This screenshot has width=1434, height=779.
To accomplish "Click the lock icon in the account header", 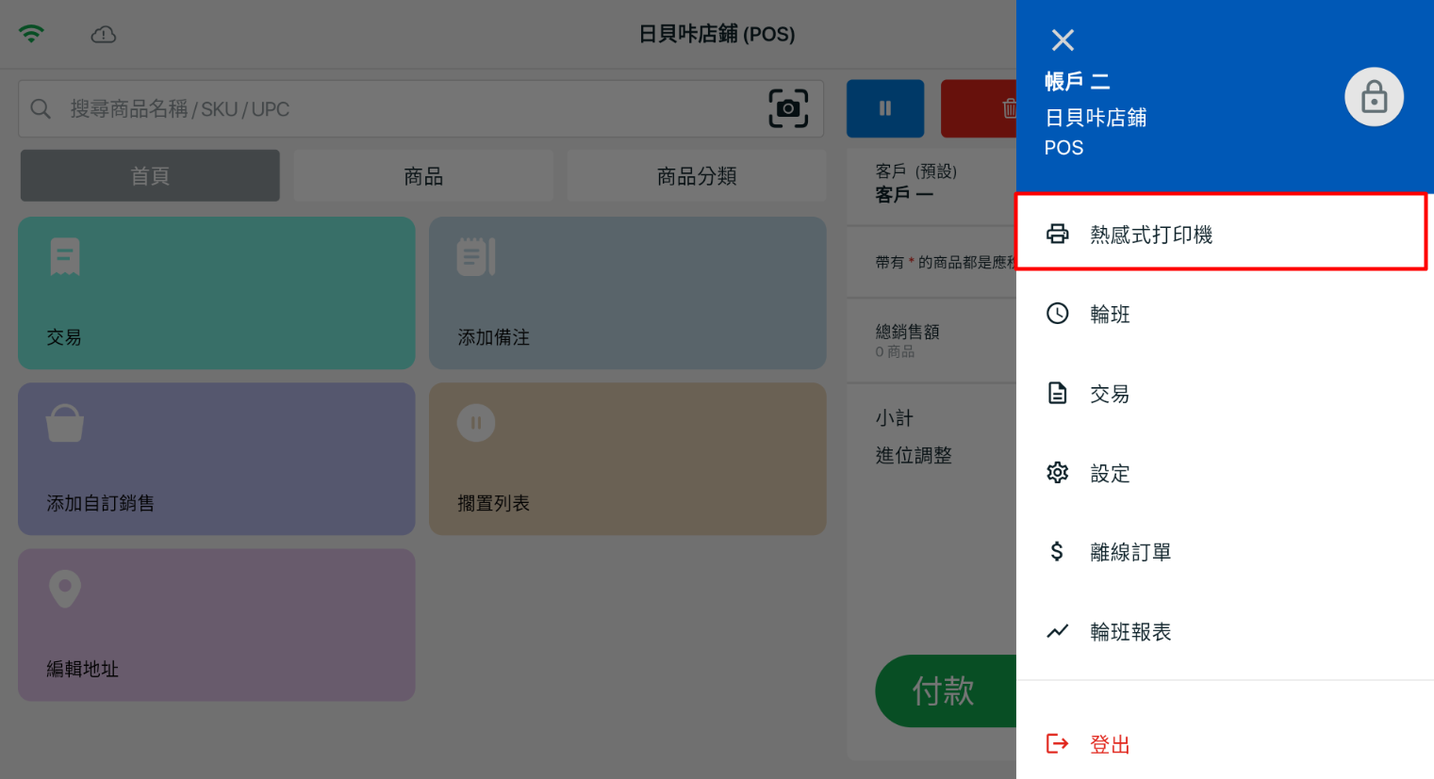I will pos(1374,97).
